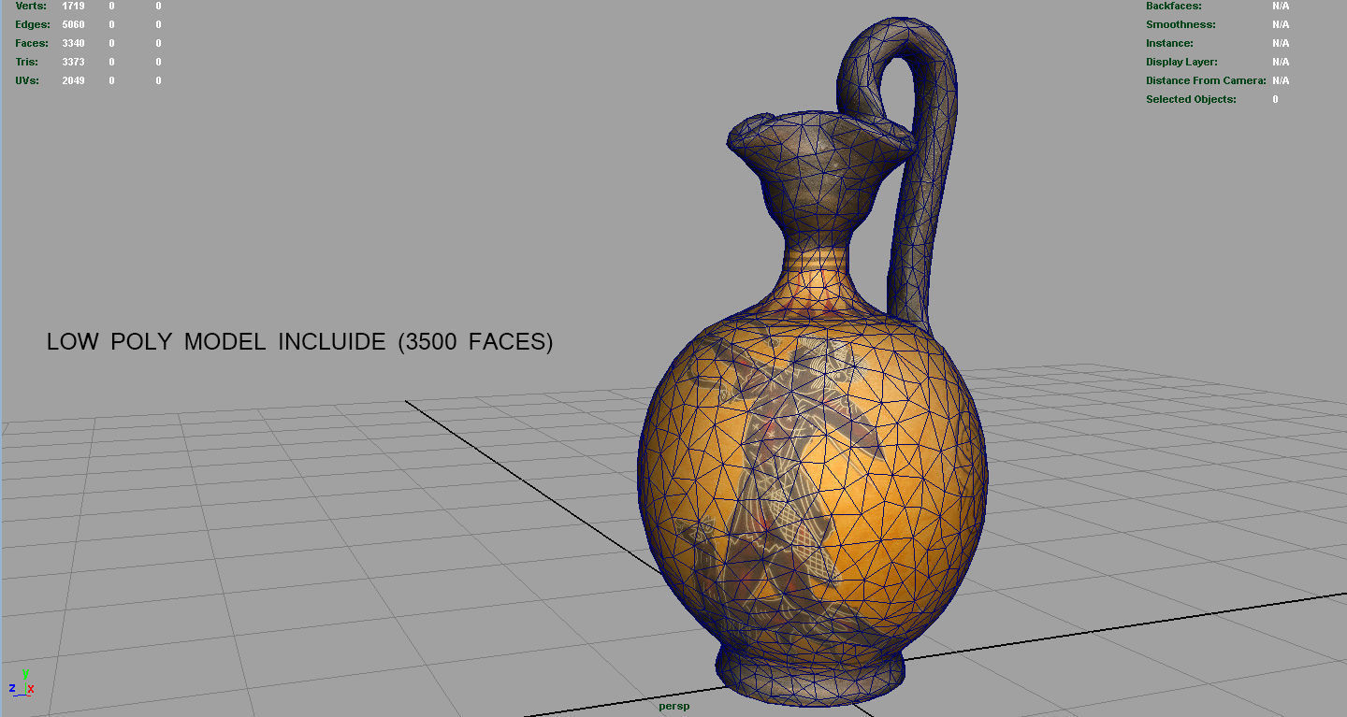Viewport: 1347px width, 717px height.
Task: Click the UVs label in the HUD
Action: pyautogui.click(x=27, y=80)
